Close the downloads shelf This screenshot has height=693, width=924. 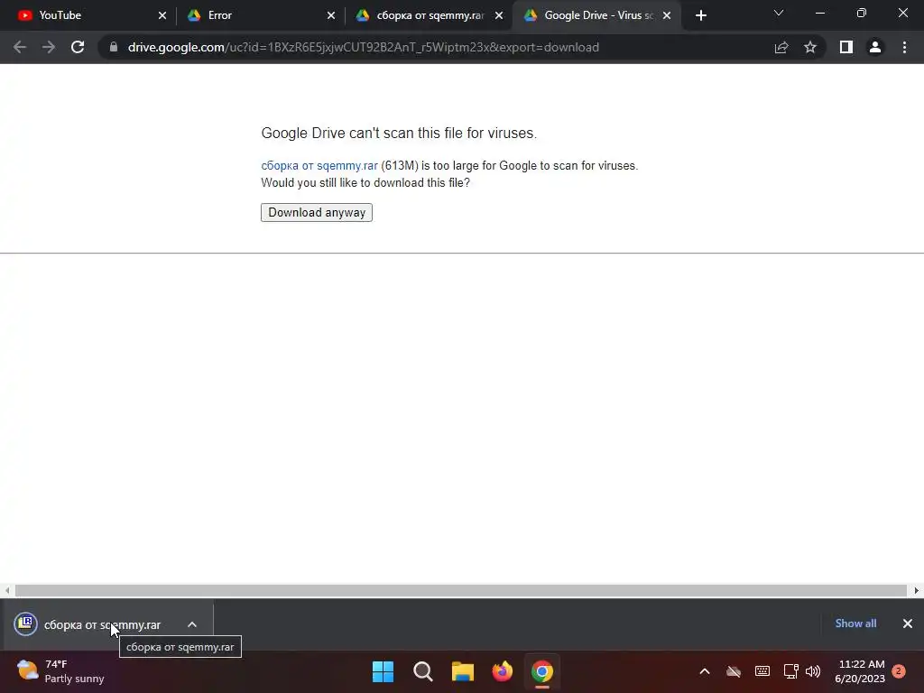(908, 624)
